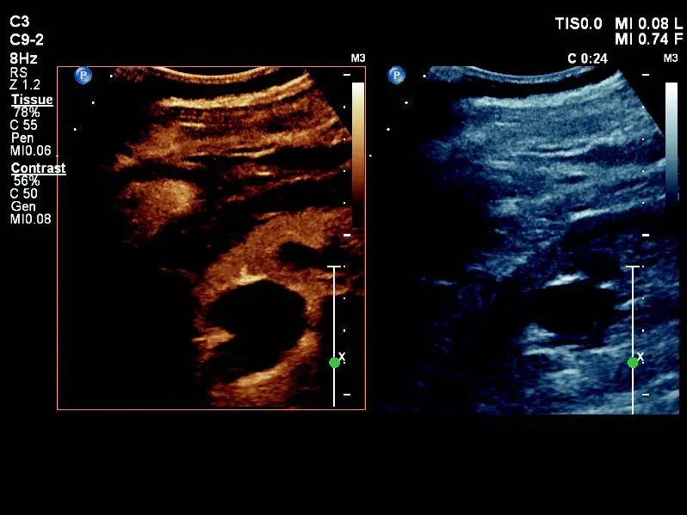Click the x marker beside right depth scale

[640, 356]
